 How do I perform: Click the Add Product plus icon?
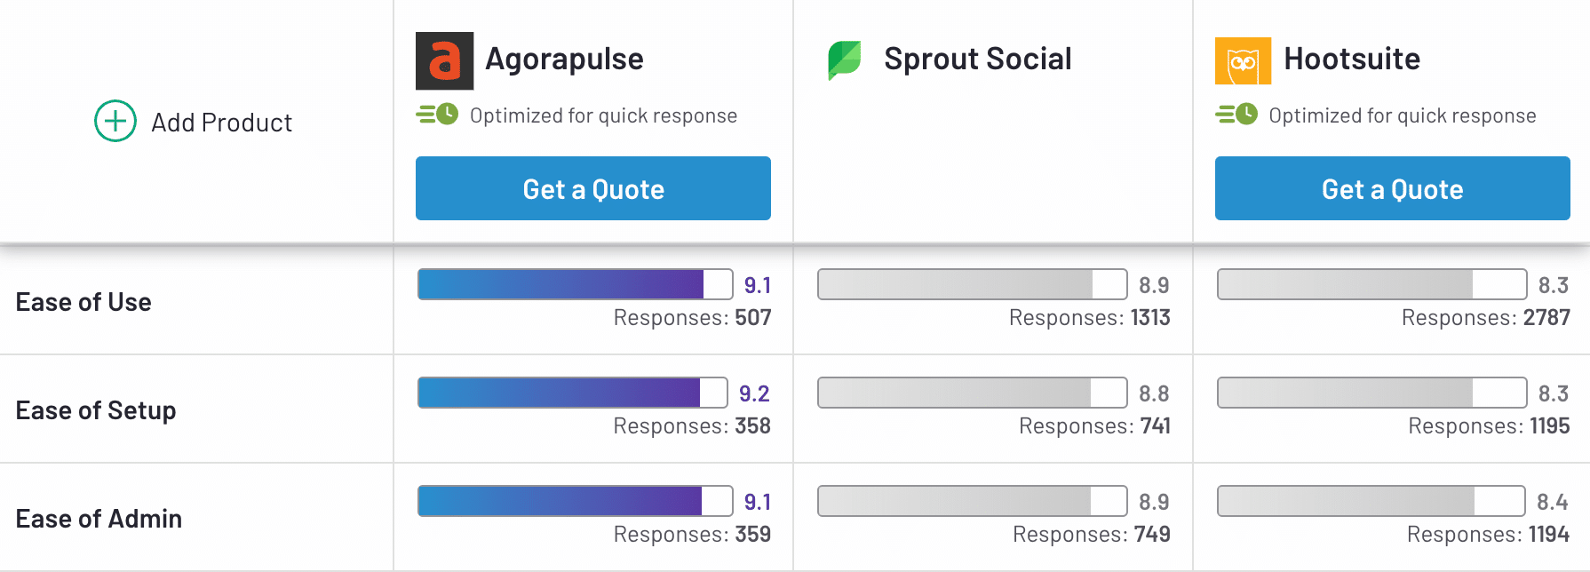pyautogui.click(x=115, y=121)
